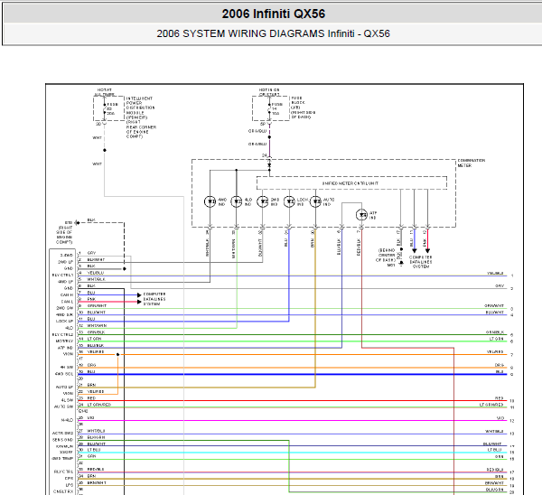Viewport: 542px width, 495px height.
Task: Click pin 9 'GRN/WHT' wire label on left
Action: pyautogui.click(x=97, y=305)
